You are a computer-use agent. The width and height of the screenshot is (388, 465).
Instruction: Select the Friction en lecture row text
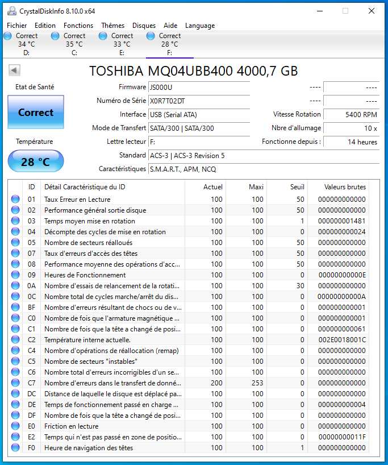click(x=71, y=426)
